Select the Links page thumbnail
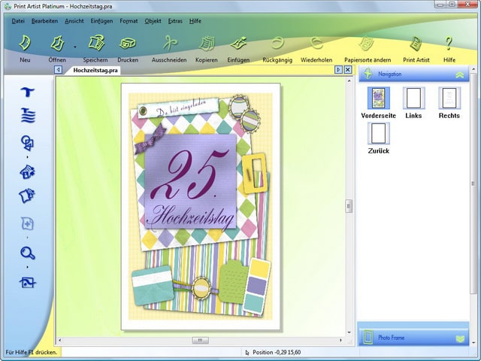Screen dimensions: 481x361 [413, 99]
